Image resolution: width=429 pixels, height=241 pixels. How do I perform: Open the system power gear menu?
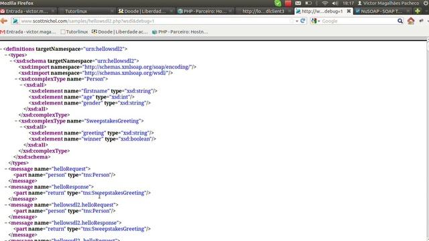click(x=426, y=3)
